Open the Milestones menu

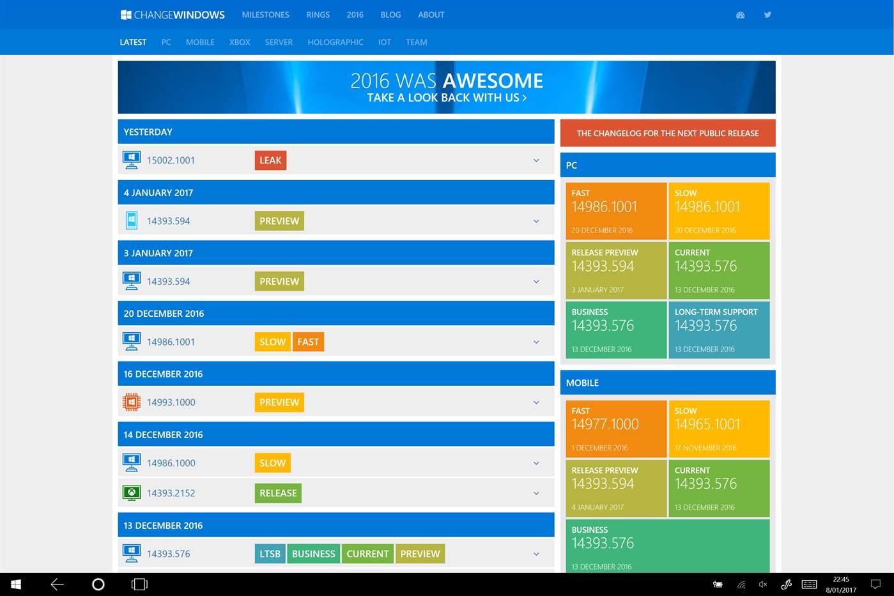click(x=265, y=15)
